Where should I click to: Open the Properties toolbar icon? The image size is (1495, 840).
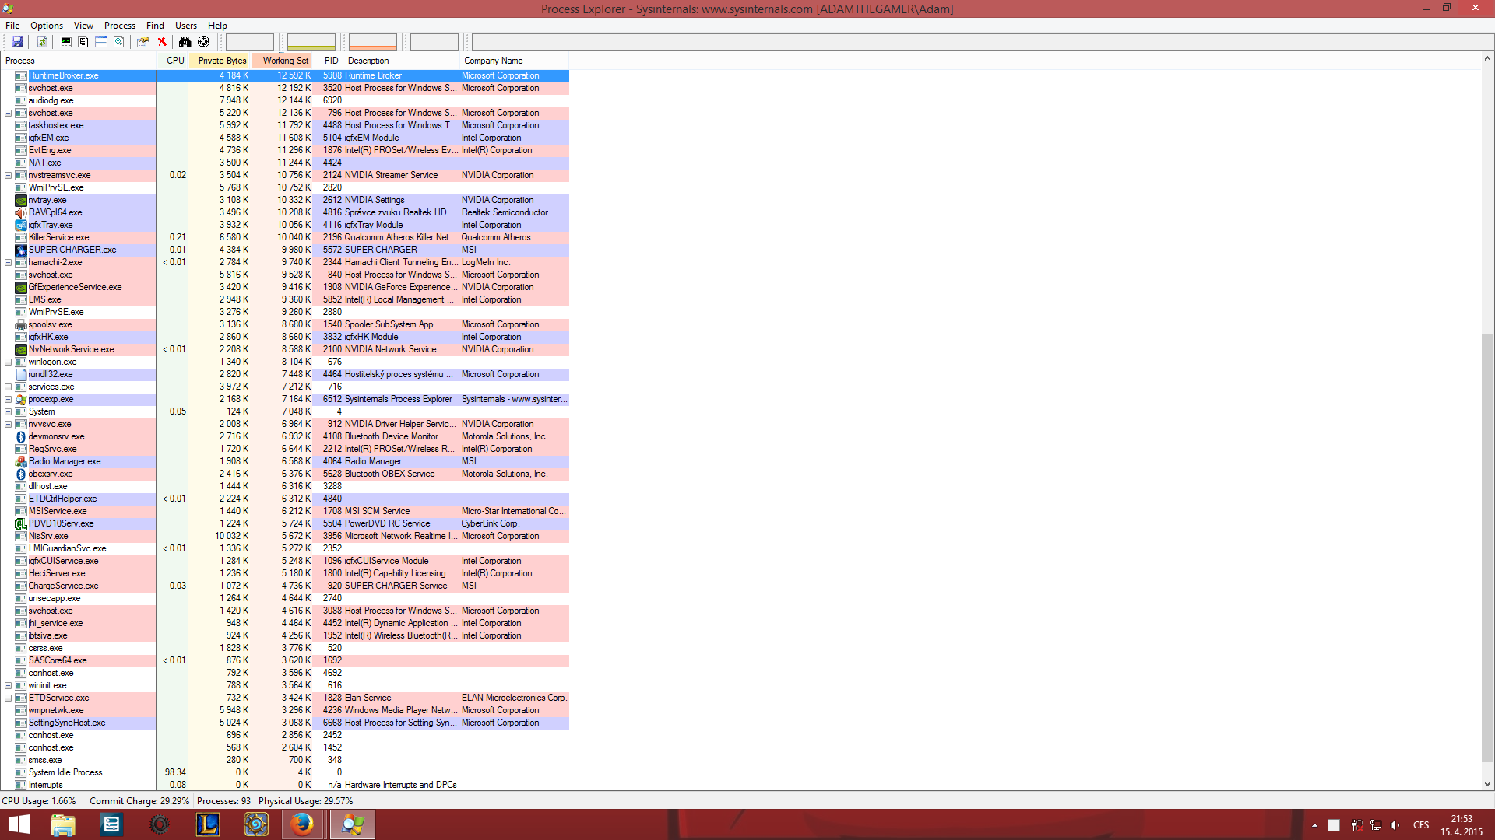[x=143, y=42]
